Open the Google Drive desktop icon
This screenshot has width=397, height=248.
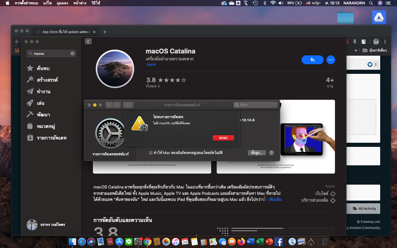[x=379, y=17]
